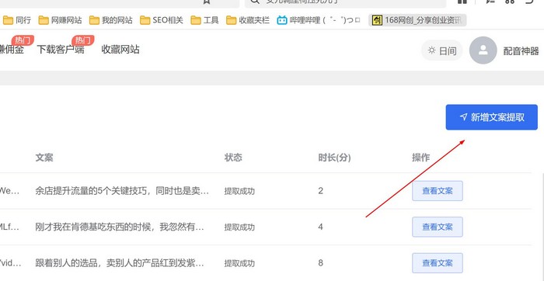Image resolution: width=544 pixels, height=281 pixels.
Task: View copy for the 余店提升流量 row
Action: (x=437, y=190)
